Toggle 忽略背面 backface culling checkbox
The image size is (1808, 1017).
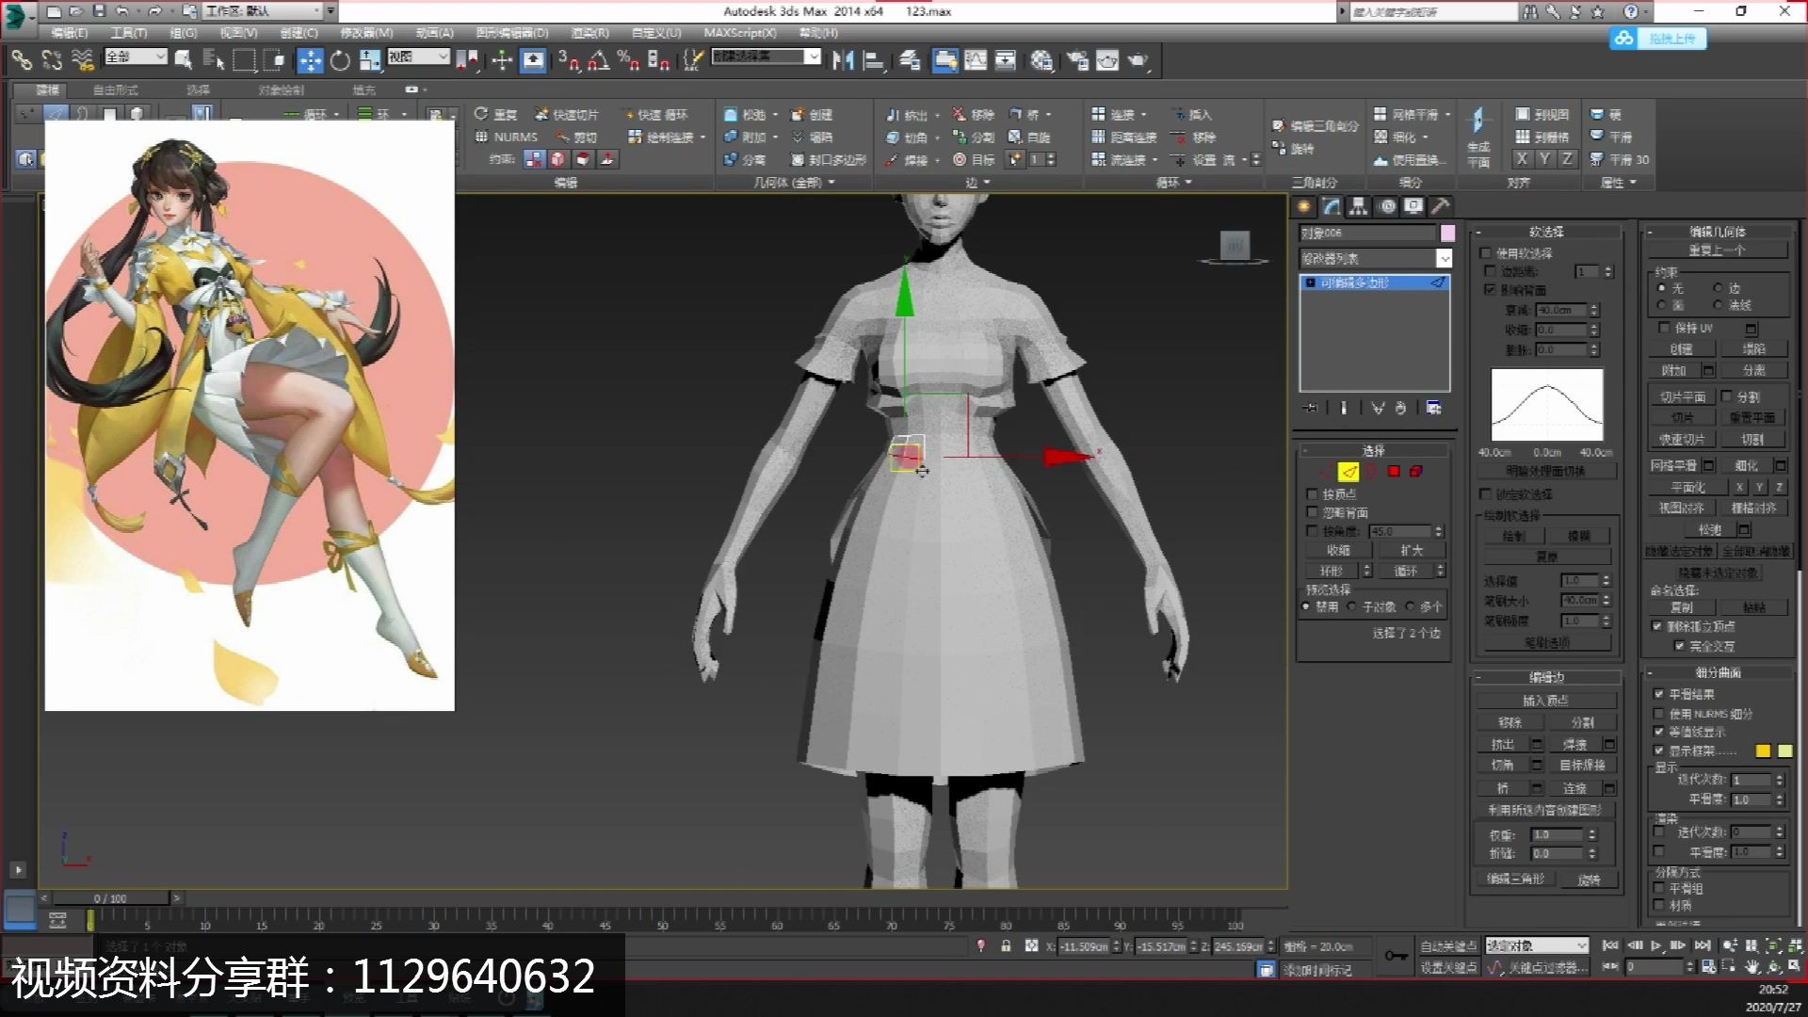[1313, 511]
